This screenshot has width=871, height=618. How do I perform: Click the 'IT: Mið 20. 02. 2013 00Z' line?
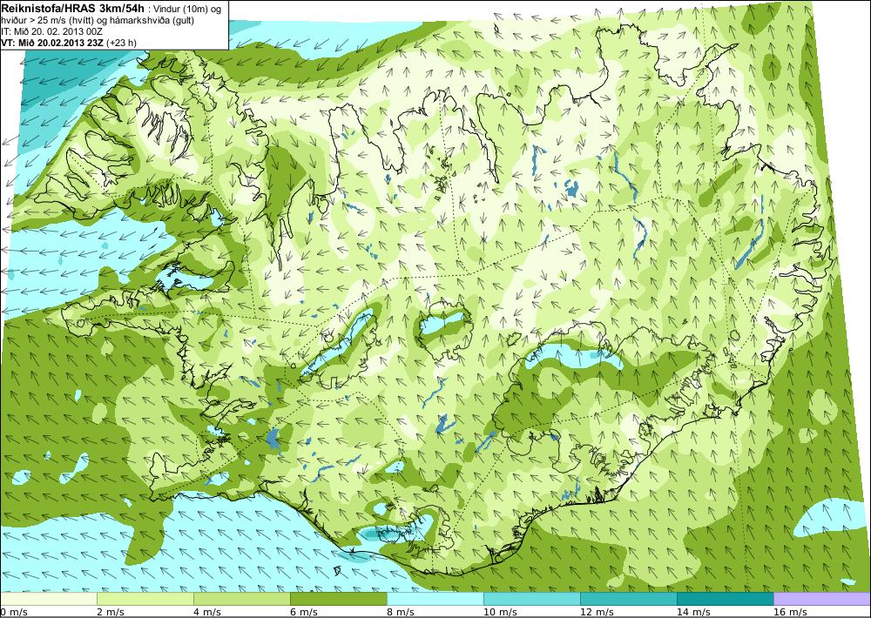(x=52, y=31)
